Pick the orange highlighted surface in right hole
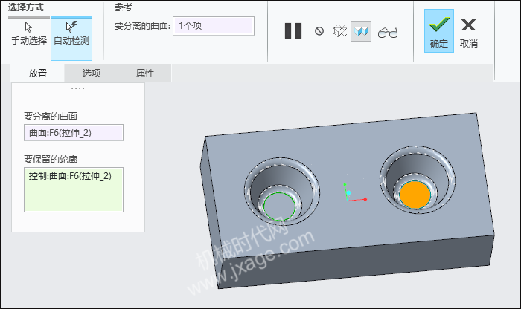 click(415, 195)
